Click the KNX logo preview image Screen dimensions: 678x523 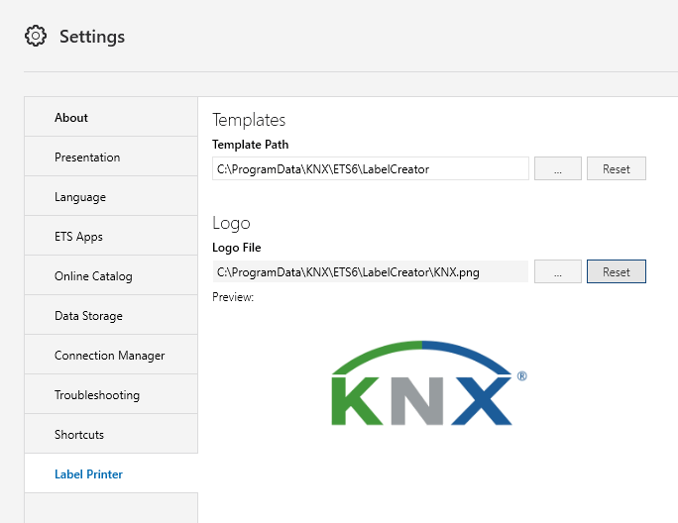tap(429, 383)
